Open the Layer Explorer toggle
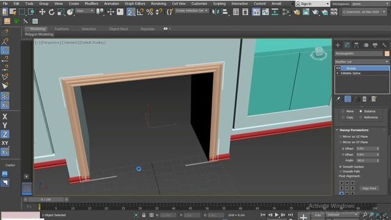Screen dimensions: 391x220 [x=246, y=12]
